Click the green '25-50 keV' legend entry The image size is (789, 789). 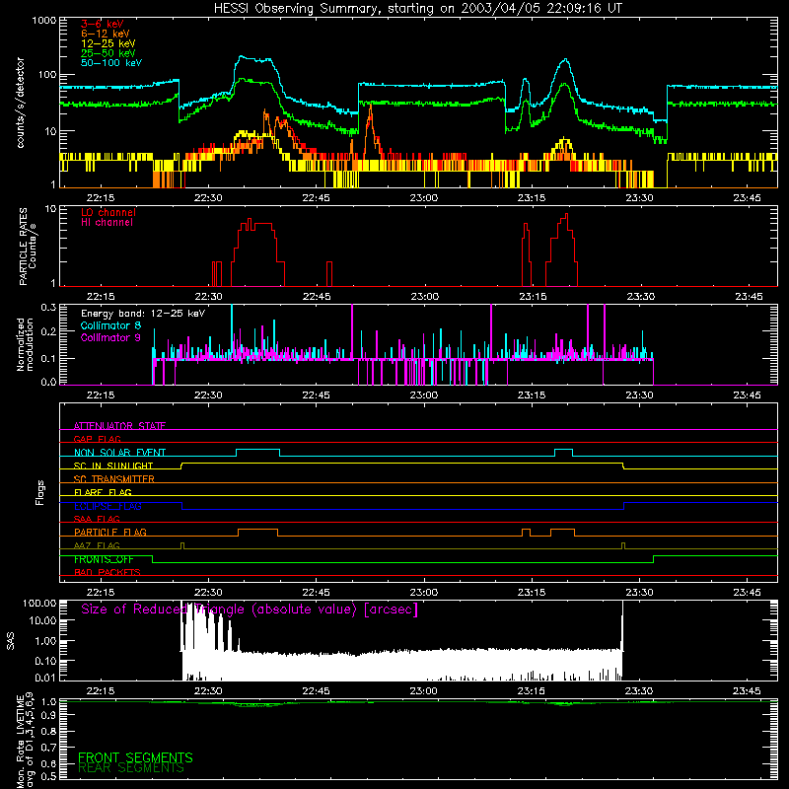108,53
